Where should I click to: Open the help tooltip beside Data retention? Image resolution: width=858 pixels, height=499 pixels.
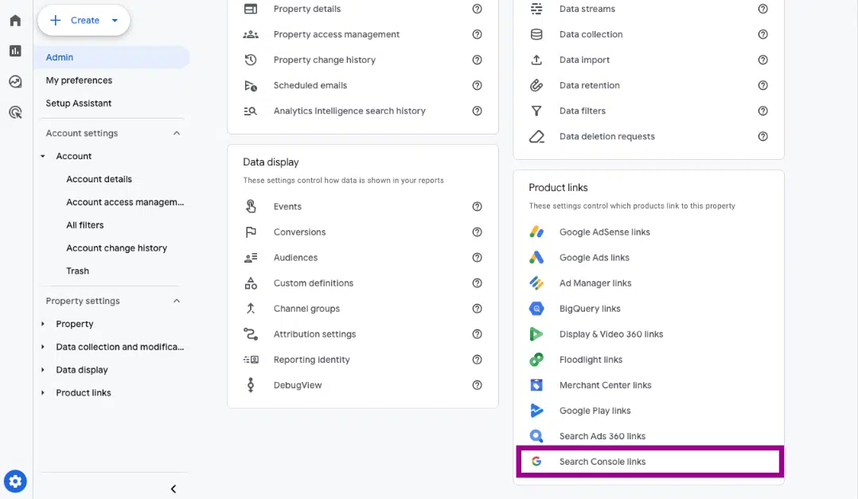click(x=762, y=85)
